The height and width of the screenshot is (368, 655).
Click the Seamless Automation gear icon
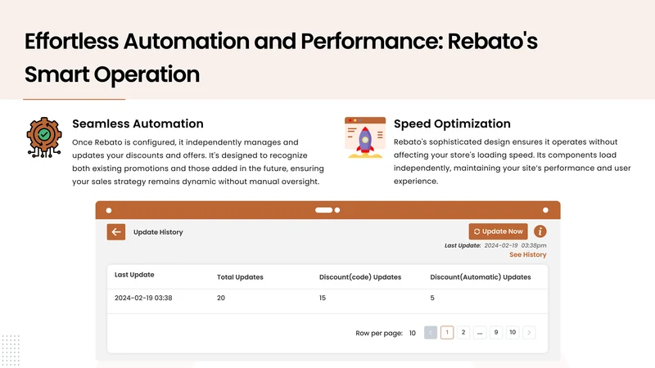[x=44, y=137]
